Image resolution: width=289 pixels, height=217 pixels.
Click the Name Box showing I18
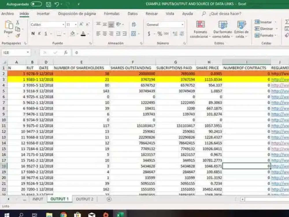16,53
